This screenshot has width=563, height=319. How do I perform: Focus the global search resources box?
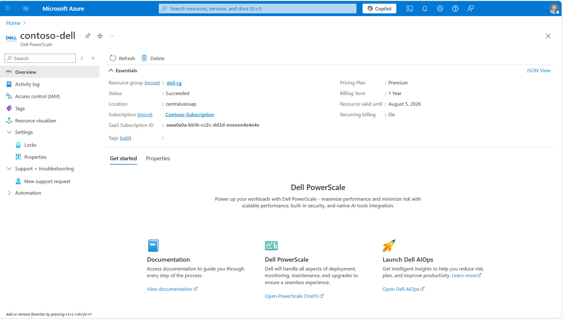[x=258, y=8]
